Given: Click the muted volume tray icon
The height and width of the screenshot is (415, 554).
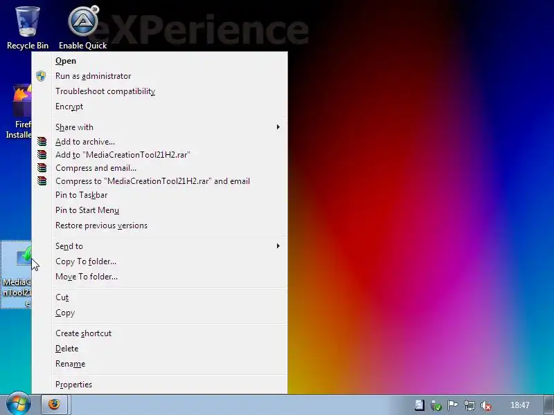Looking at the screenshot, I should (486, 405).
